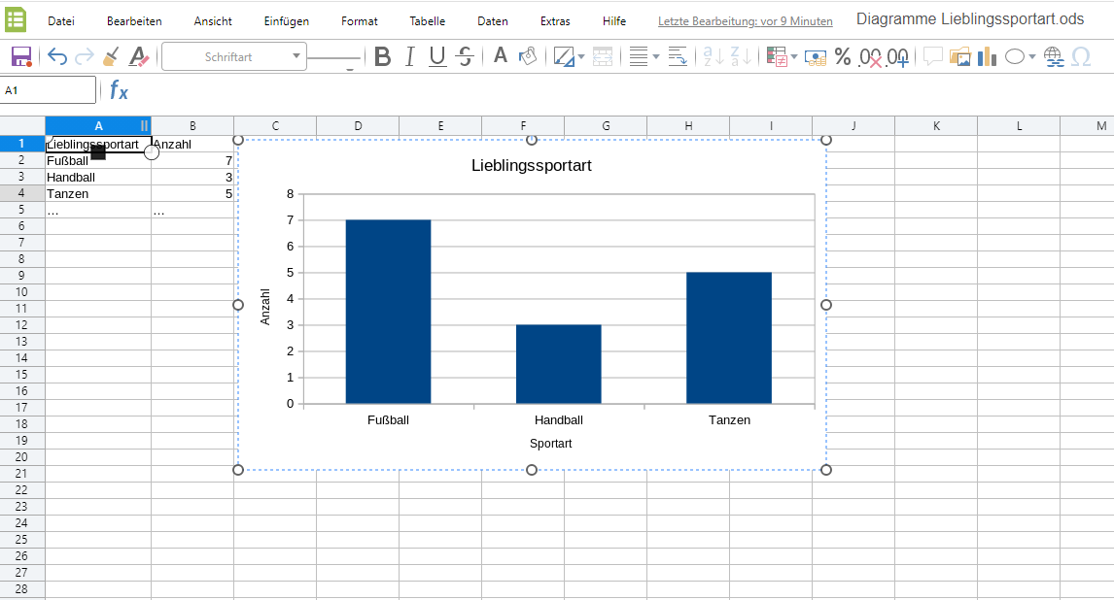Open the Tabelle menu
The image size is (1114, 600).
tap(427, 21)
